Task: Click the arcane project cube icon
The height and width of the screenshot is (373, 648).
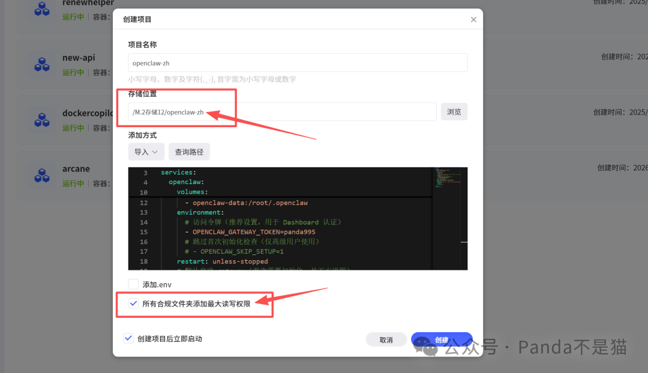Action: pos(42,176)
